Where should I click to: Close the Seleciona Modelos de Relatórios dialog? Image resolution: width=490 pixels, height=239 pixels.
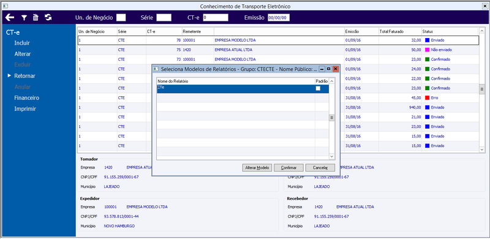(x=335, y=69)
